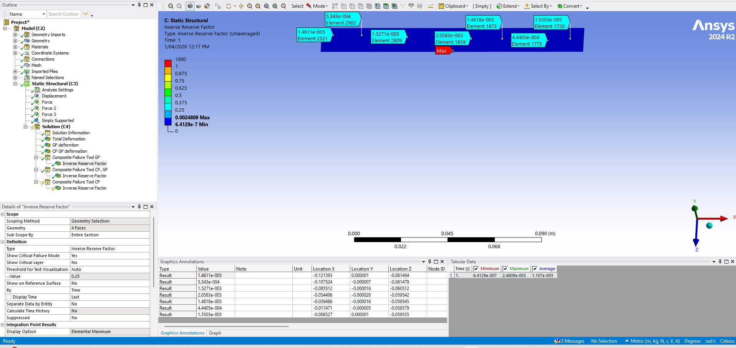Click the smart select filter icon
Image resolution: width=736 pixels, height=348 pixels.
pyautogui.click(x=335, y=6)
